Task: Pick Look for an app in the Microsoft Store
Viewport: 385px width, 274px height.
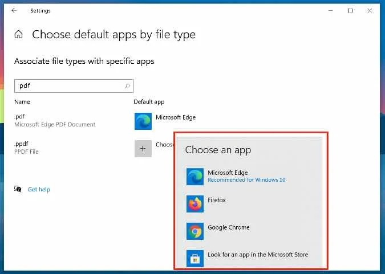Action: (258, 255)
